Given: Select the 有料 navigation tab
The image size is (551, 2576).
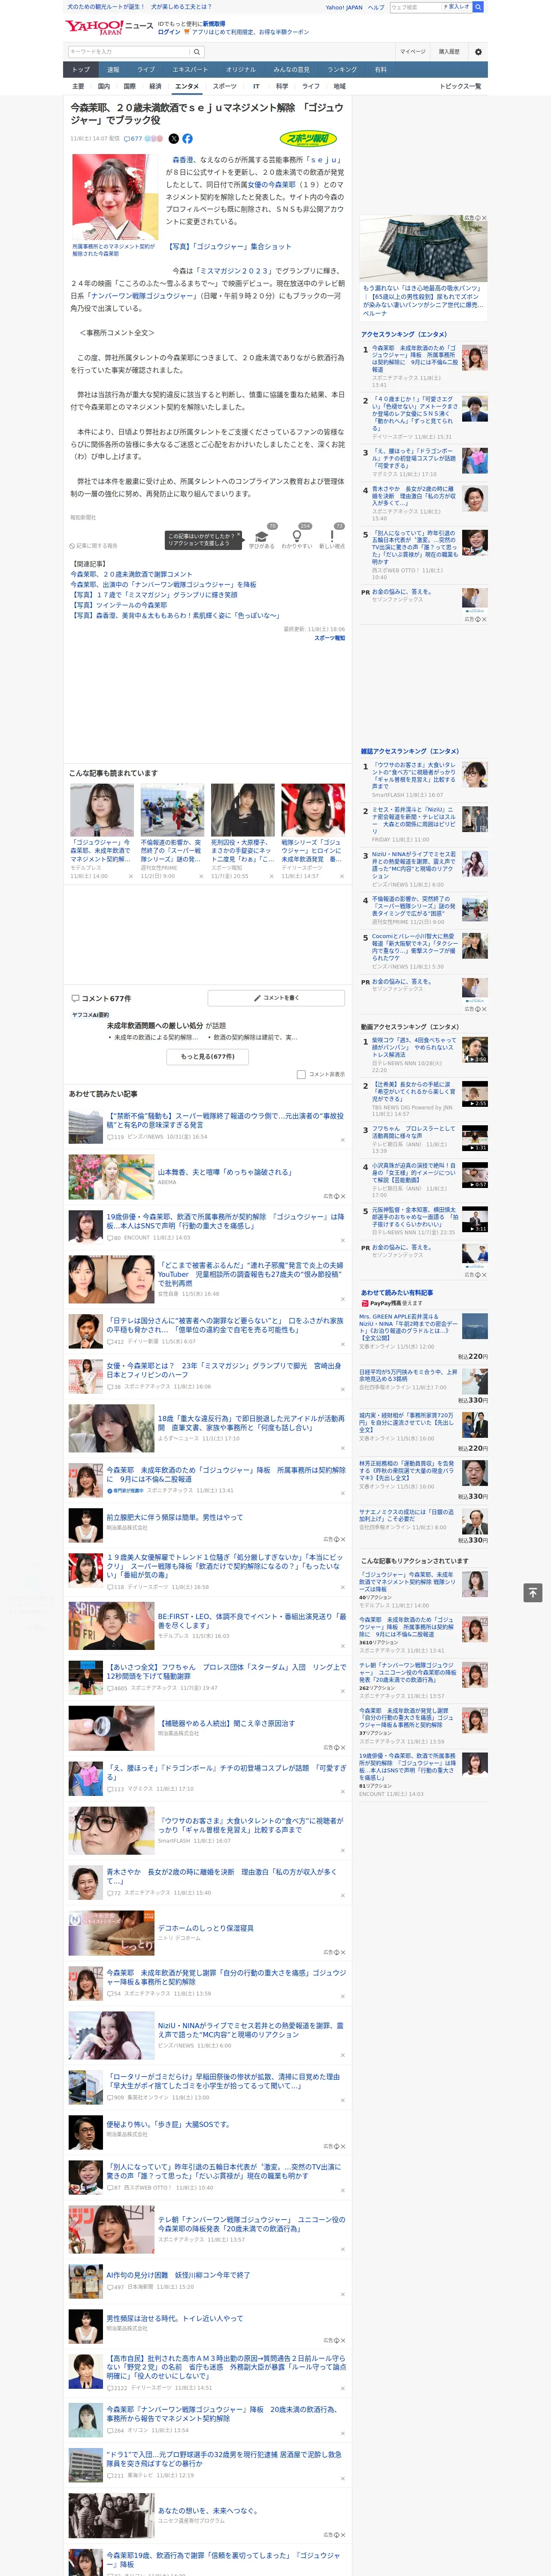Looking at the screenshot, I should [x=381, y=70].
